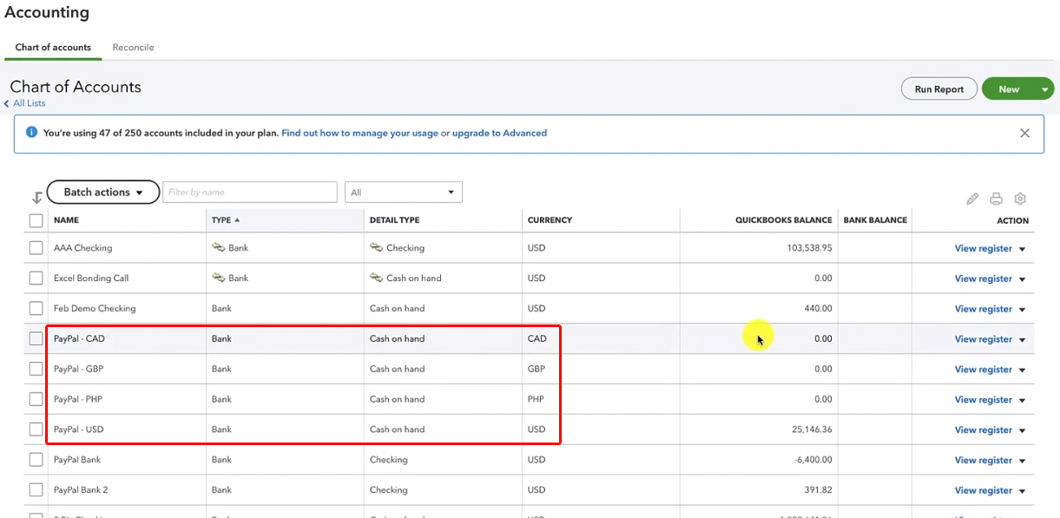Sort by the QUICKBOOKS BALANCE column header
The width and height of the screenshot is (1060, 518).
point(783,220)
